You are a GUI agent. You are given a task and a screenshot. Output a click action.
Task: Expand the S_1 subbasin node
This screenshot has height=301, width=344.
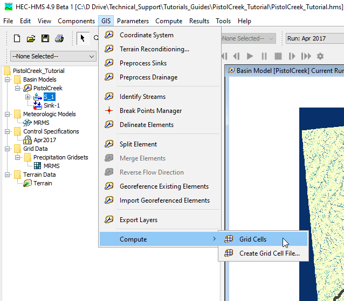coord(27,97)
